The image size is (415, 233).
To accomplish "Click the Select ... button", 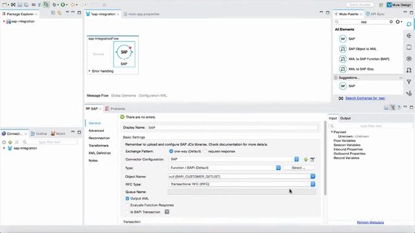I will coord(298,168).
